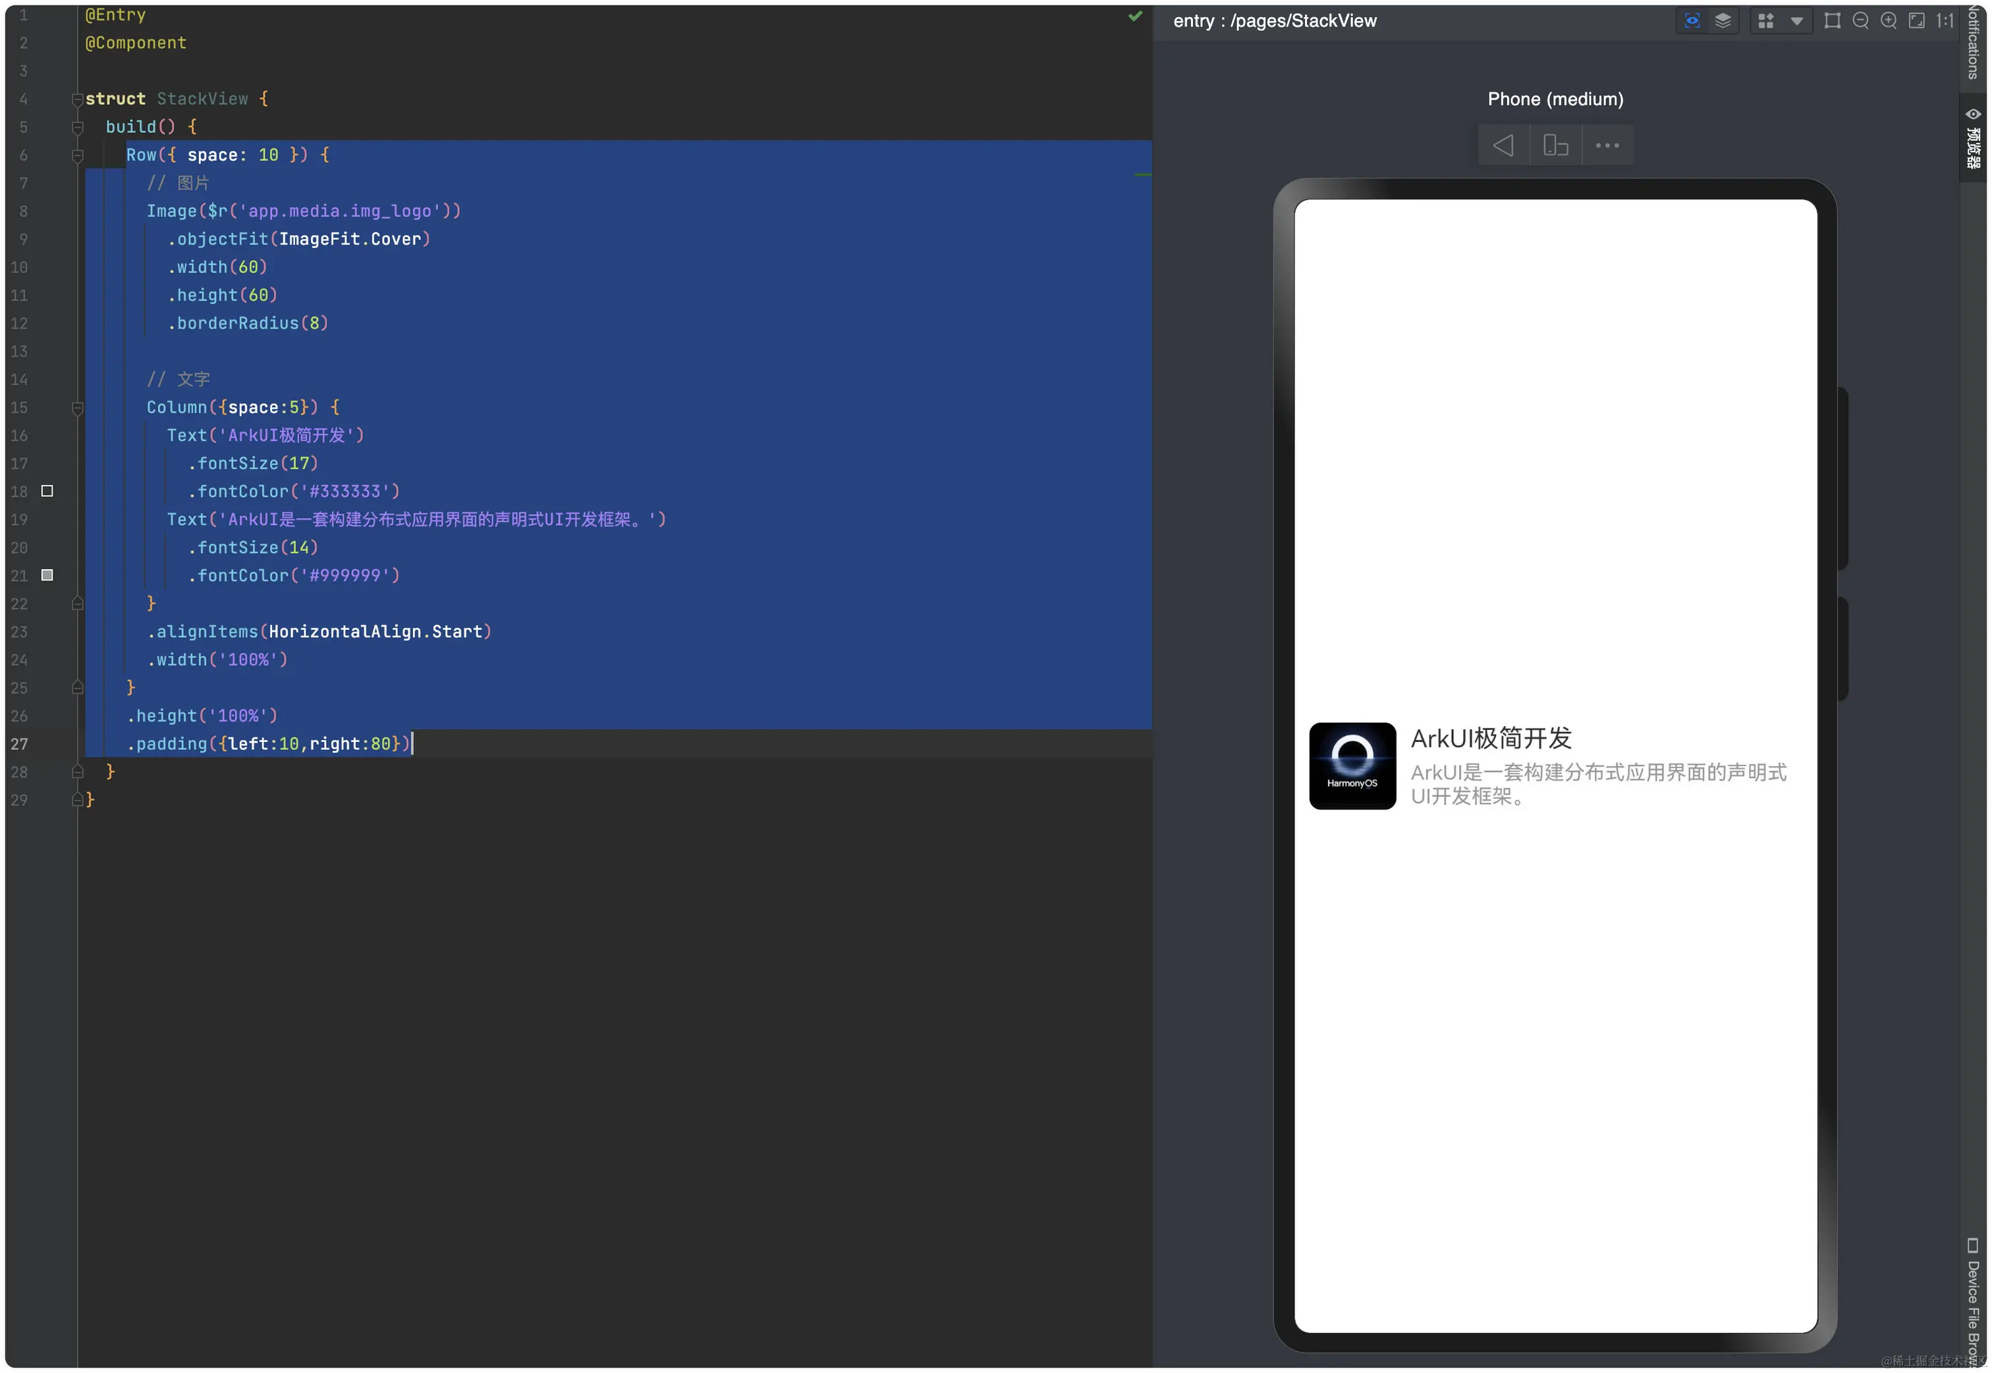The height and width of the screenshot is (1373, 1992).
Task: Reset preview to 1:1 scale
Action: 1945,20
